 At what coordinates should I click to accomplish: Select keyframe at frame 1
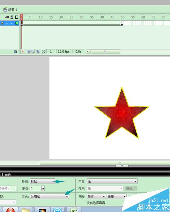(22, 23)
